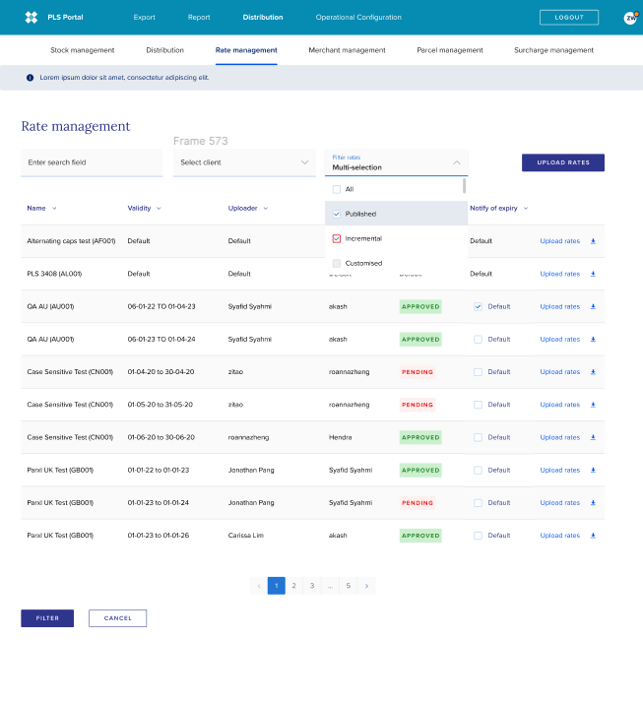Open the Select client dropdown

click(x=244, y=162)
